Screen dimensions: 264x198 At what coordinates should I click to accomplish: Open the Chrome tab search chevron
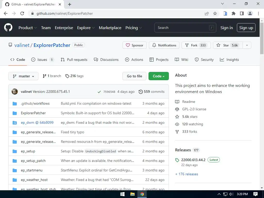[222, 4]
